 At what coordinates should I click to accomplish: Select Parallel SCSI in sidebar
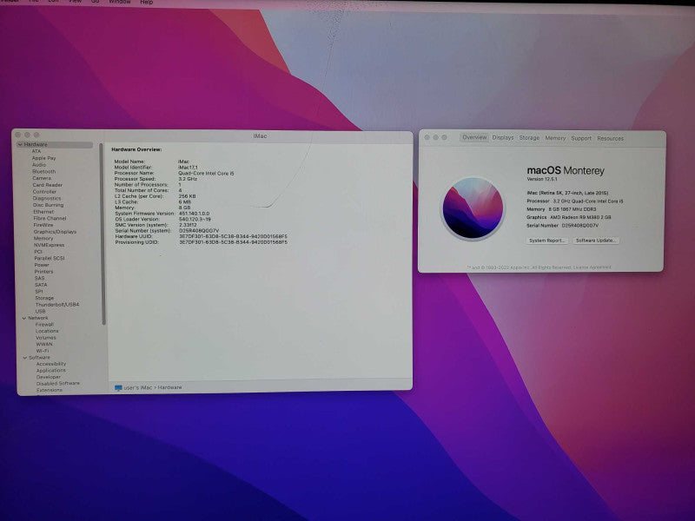coord(50,258)
